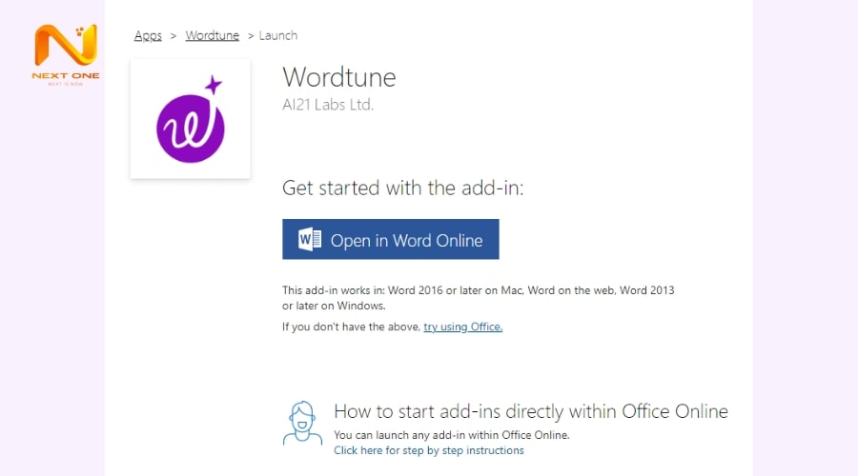The image size is (858, 476).
Task: Click How to start add-ins directly heading
Action: point(531,411)
